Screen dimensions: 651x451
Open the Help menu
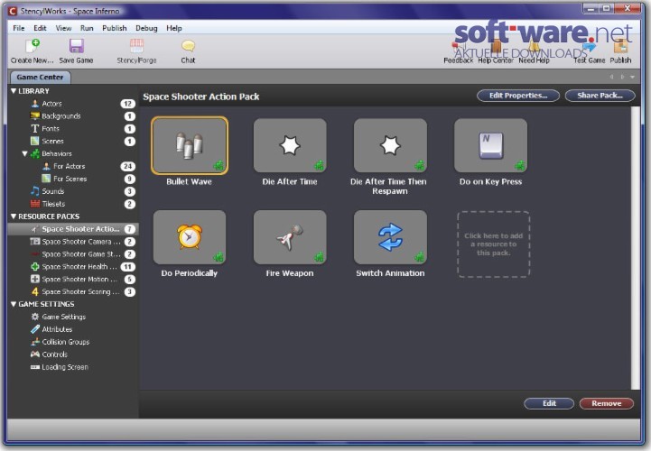point(174,28)
